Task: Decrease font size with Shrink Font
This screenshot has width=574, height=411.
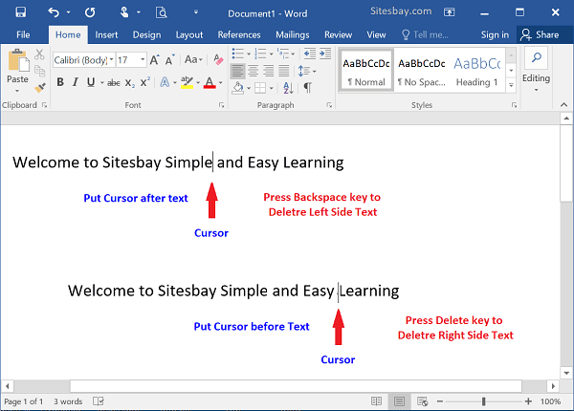Action: pos(169,60)
